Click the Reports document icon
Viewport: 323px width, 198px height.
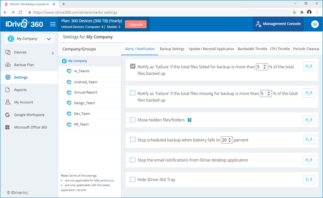click(x=8, y=90)
